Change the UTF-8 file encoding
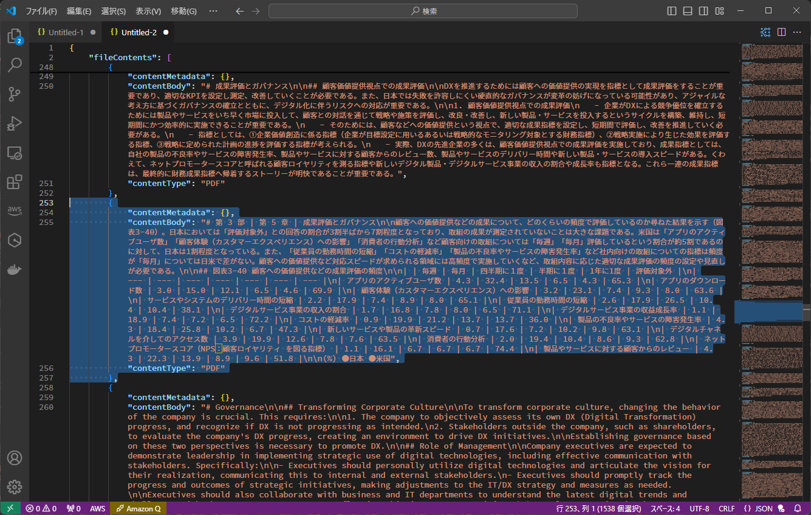The image size is (811, 515). tap(699, 508)
